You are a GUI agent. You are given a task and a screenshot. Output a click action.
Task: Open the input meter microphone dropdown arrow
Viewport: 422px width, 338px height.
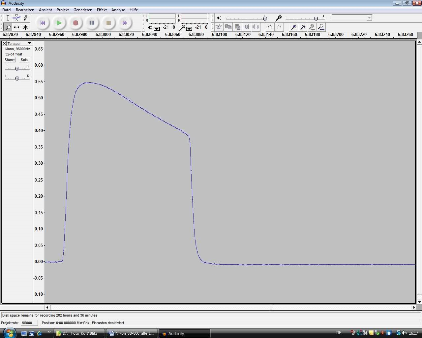(189, 29)
